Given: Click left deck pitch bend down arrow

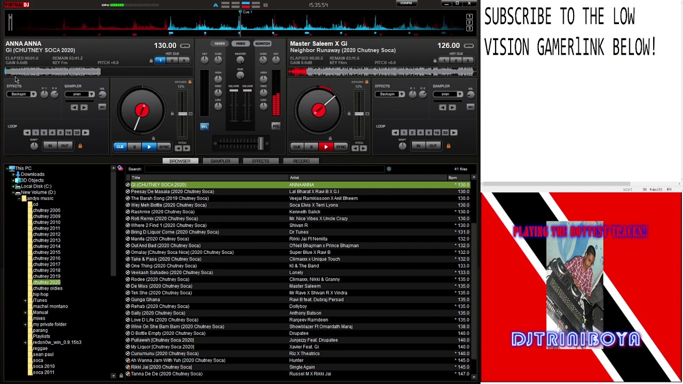Looking at the screenshot, I should 178,148.
